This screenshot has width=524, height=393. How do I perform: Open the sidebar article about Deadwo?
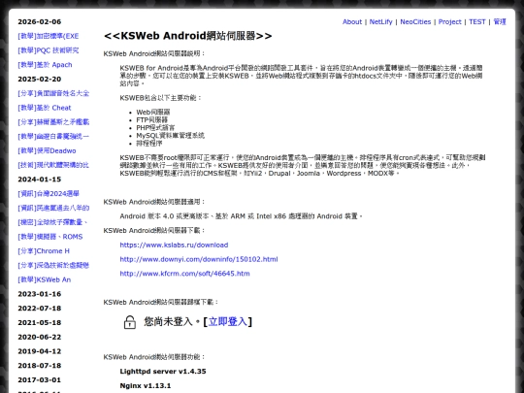[x=47, y=150]
